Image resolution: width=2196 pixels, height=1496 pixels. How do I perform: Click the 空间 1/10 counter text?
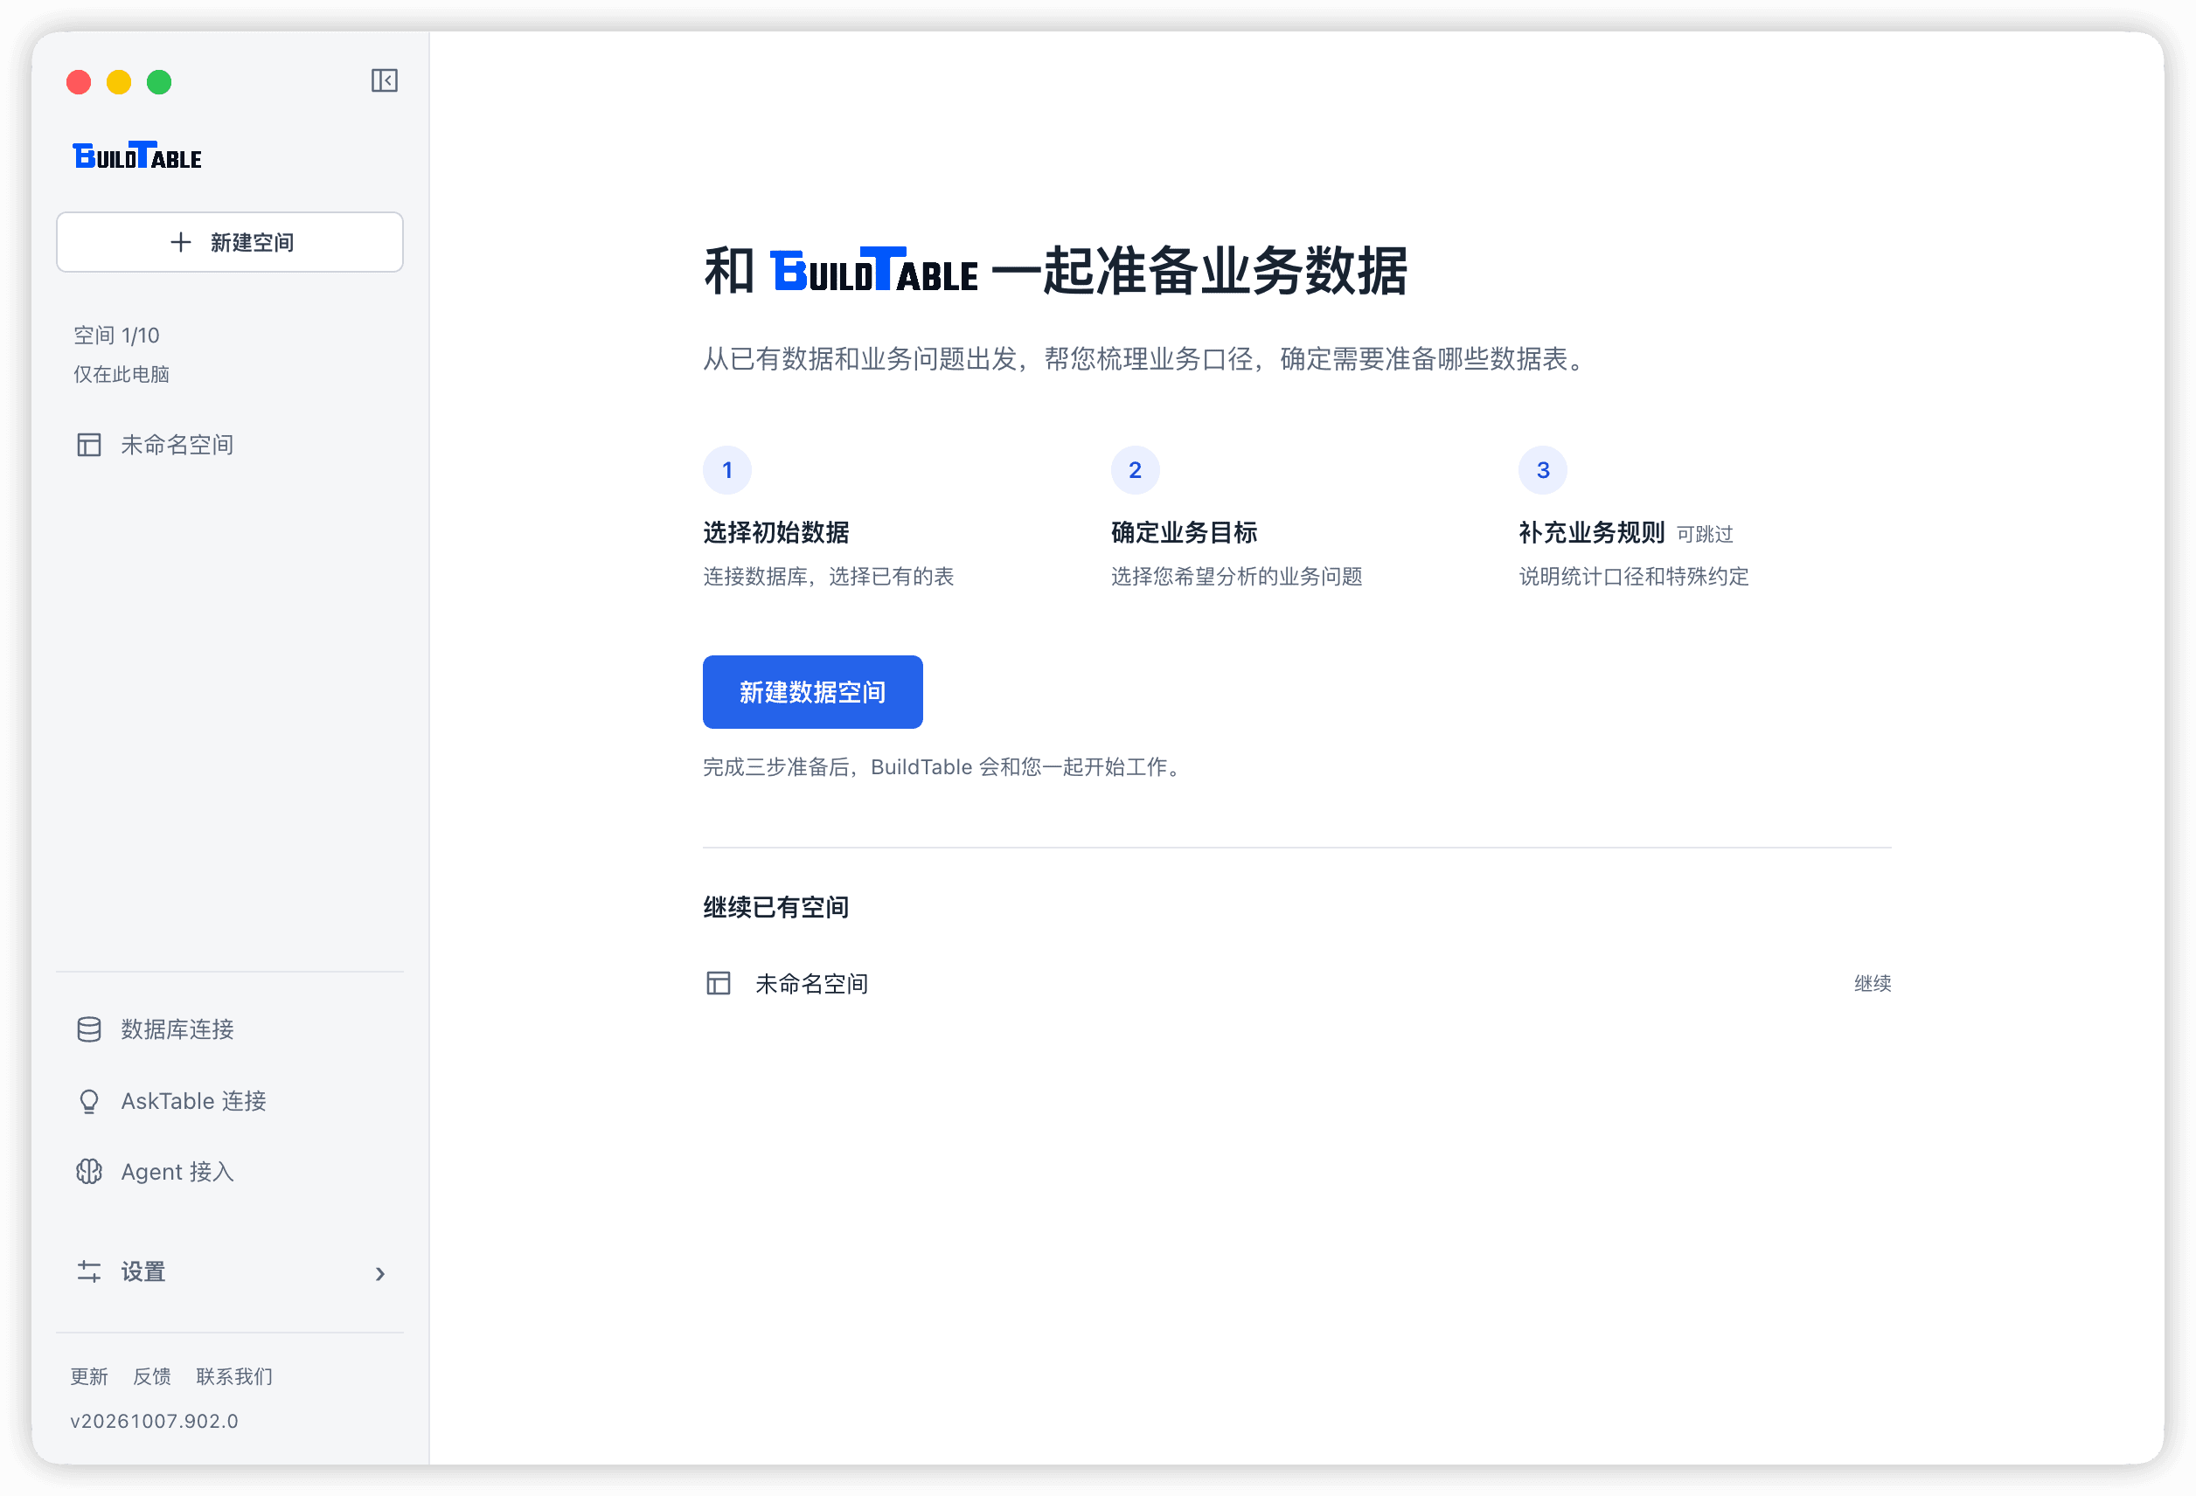point(117,336)
